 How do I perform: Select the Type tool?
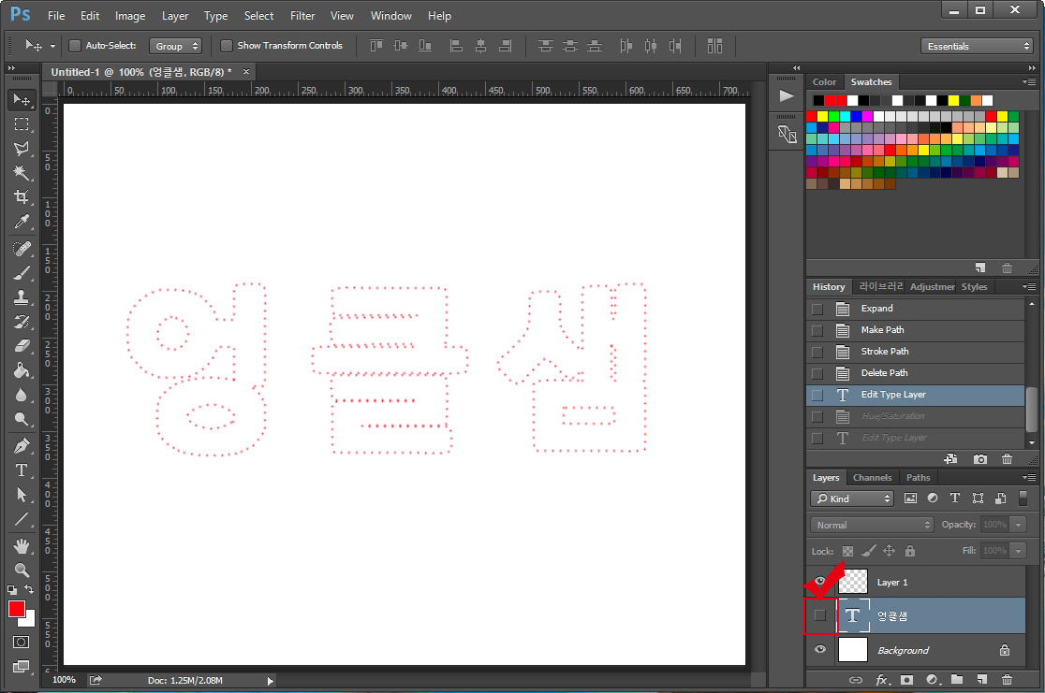[21, 470]
